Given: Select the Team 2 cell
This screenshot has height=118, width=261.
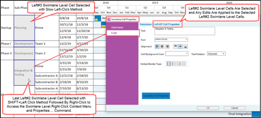Looking at the screenshot, I should pyautogui.click(x=47, y=53).
